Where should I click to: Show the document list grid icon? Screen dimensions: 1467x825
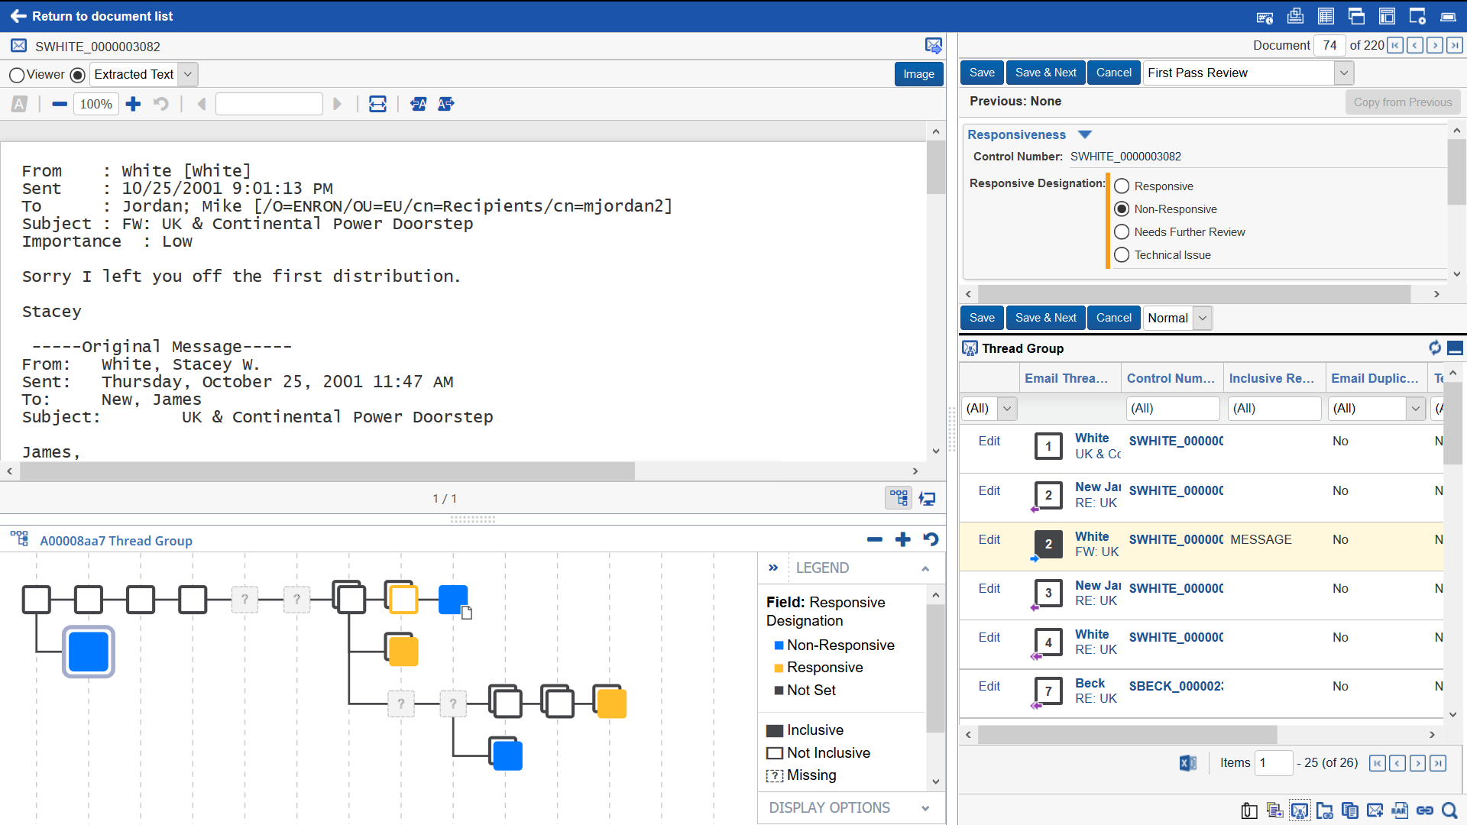(x=1326, y=16)
